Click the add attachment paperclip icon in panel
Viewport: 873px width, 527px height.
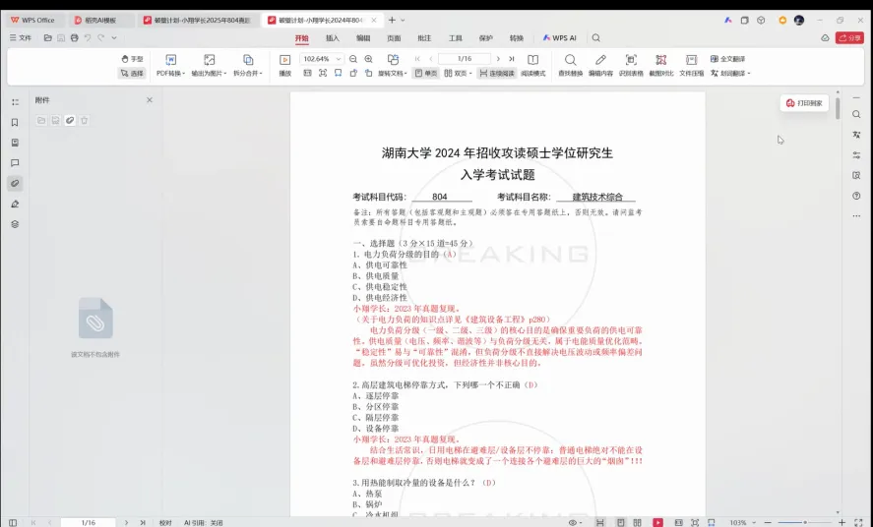tap(70, 121)
